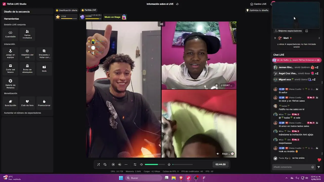Click comment 'Hulk es Andrés'

288,151
